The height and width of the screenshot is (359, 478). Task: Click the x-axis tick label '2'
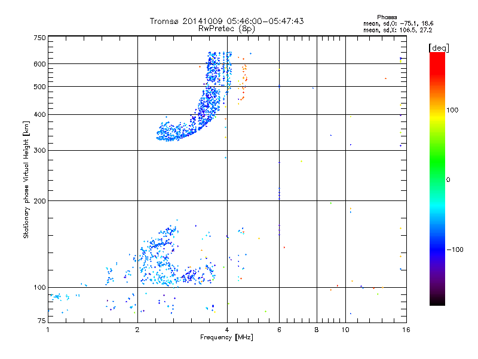pos(137,330)
